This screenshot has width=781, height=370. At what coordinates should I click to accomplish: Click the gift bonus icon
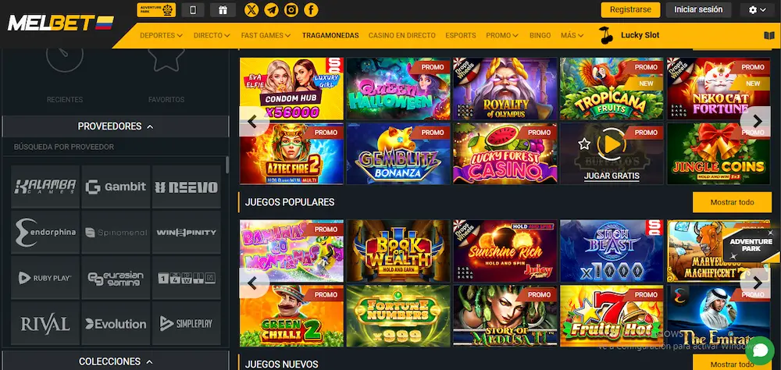pos(223,10)
